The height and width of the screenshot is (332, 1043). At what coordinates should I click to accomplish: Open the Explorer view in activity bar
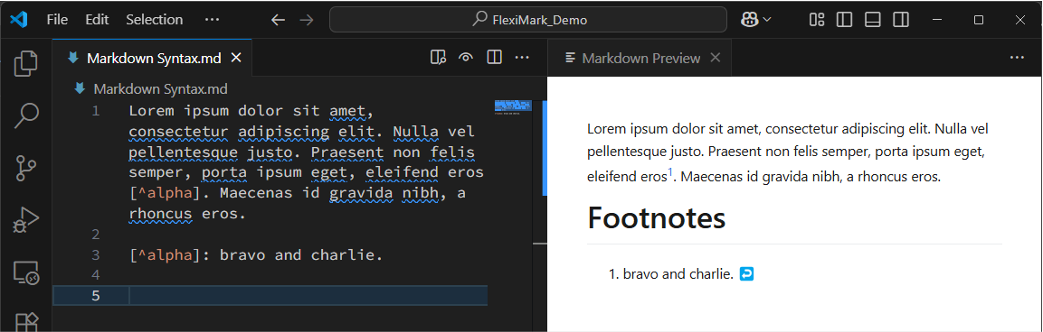click(26, 62)
